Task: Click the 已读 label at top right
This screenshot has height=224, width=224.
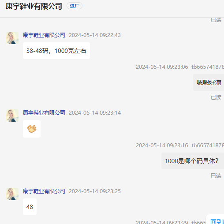Action: coord(216,20)
